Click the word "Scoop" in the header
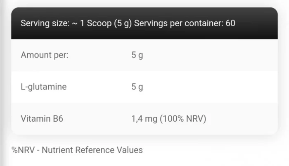 [x=99, y=23]
